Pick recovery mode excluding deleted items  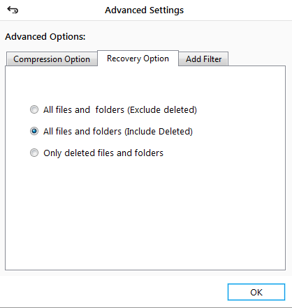point(34,109)
